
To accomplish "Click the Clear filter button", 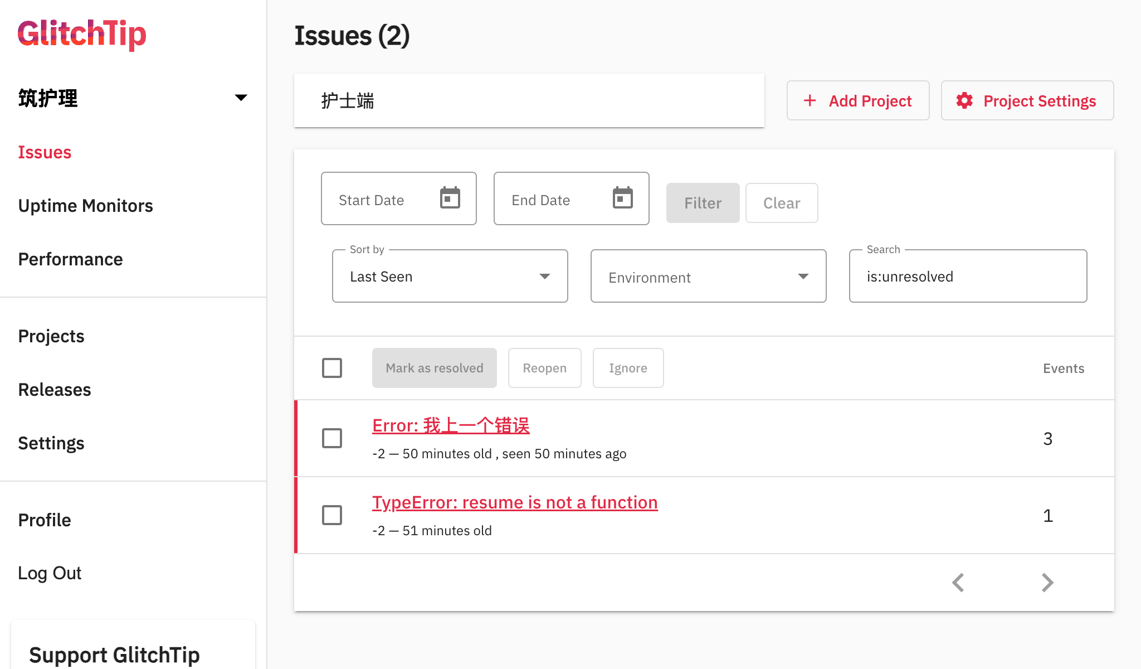I will click(781, 203).
